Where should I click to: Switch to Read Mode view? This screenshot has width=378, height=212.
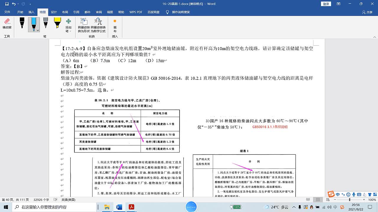click(308, 200)
